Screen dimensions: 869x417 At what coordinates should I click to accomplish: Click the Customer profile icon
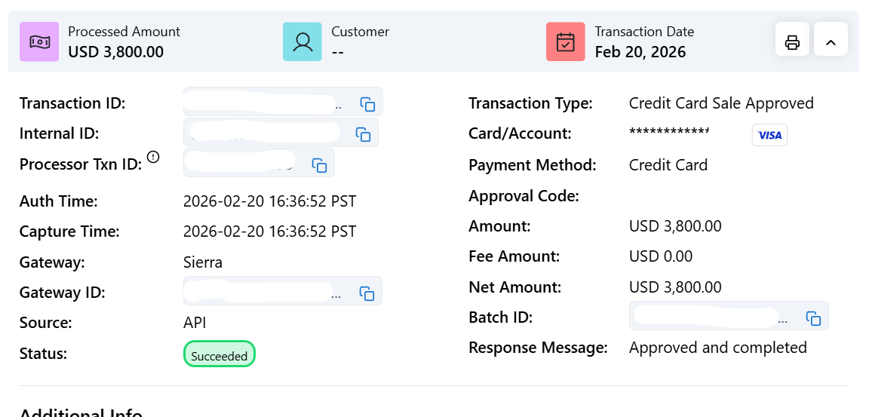[302, 42]
